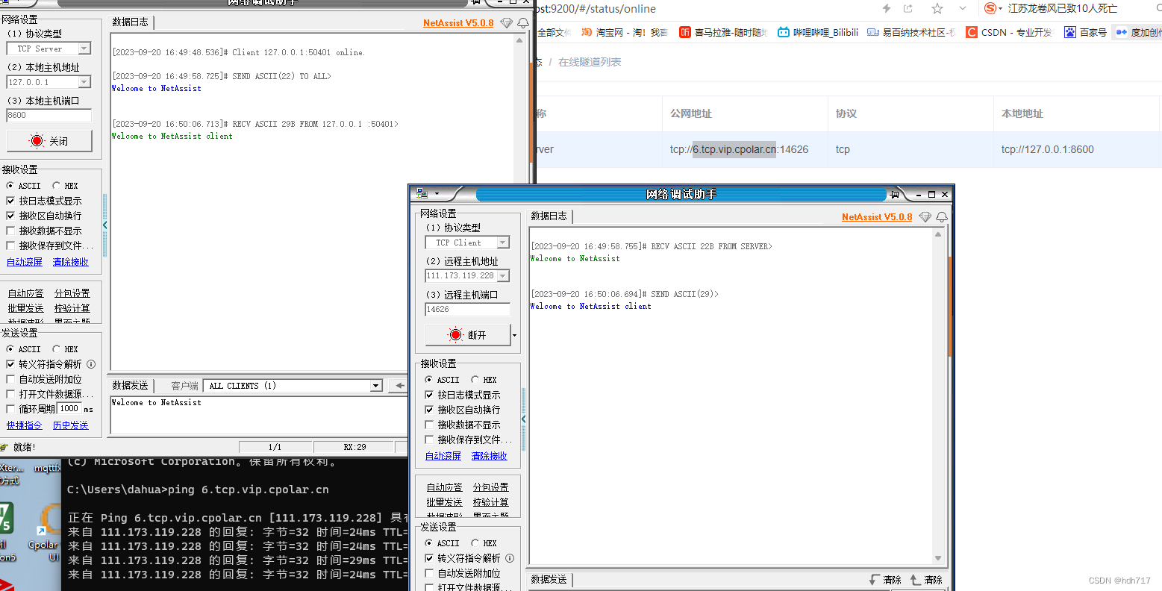The image size is (1162, 591).
Task: Open protocol type dropdown TCP Client
Action: (x=503, y=243)
